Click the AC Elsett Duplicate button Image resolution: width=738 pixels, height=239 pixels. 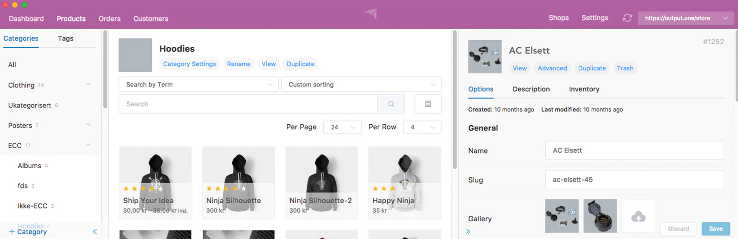pos(592,68)
